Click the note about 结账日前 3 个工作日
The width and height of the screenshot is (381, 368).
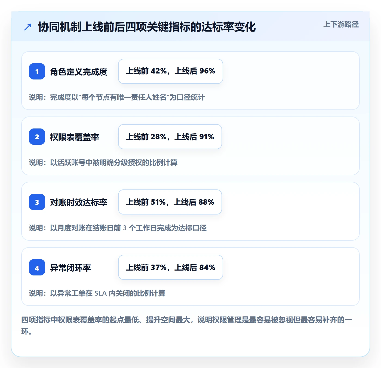click(118, 228)
